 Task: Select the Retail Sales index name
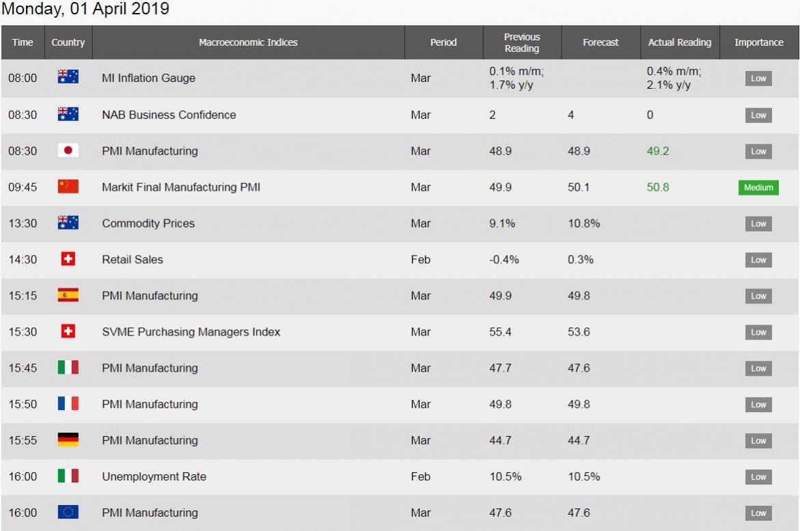tap(133, 260)
